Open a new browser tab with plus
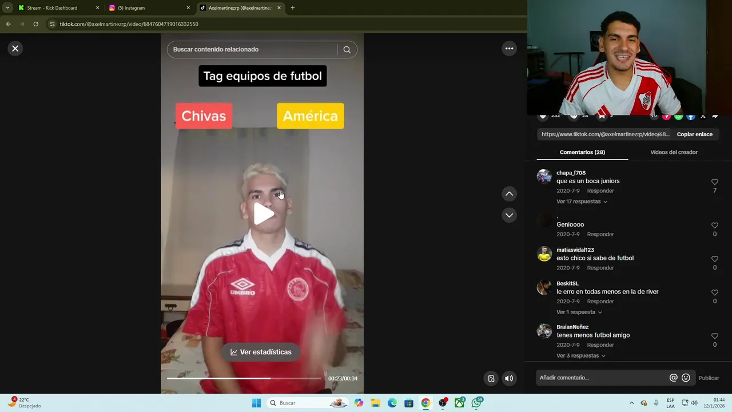Viewport: 732px width, 412px height. pyautogui.click(x=293, y=8)
